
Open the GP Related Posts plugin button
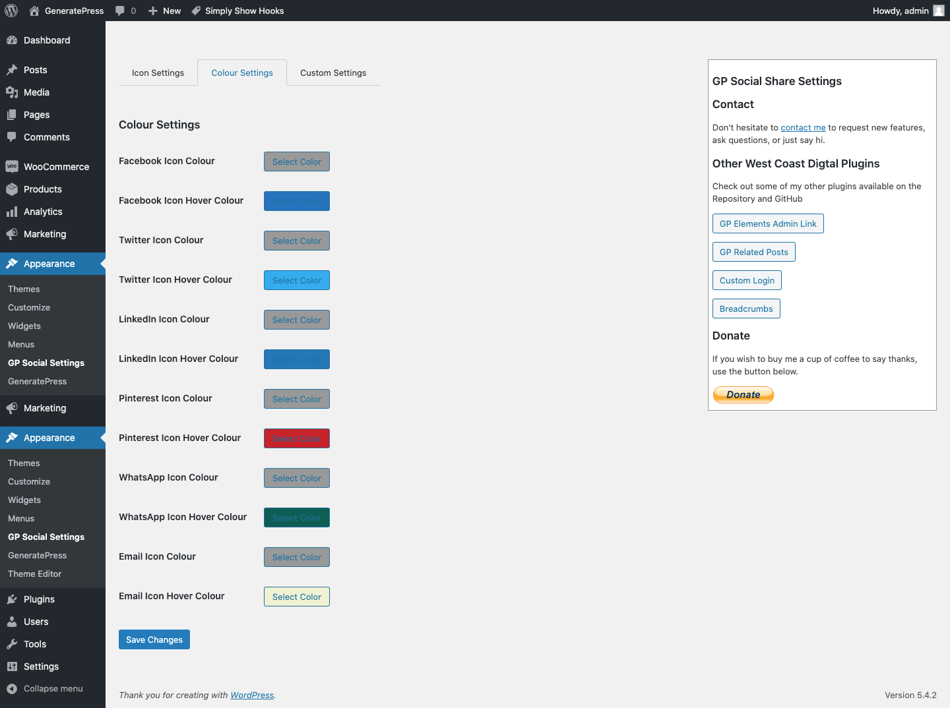754,252
